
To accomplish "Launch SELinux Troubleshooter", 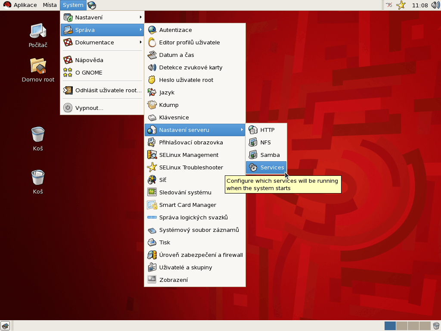I will (195, 168).
